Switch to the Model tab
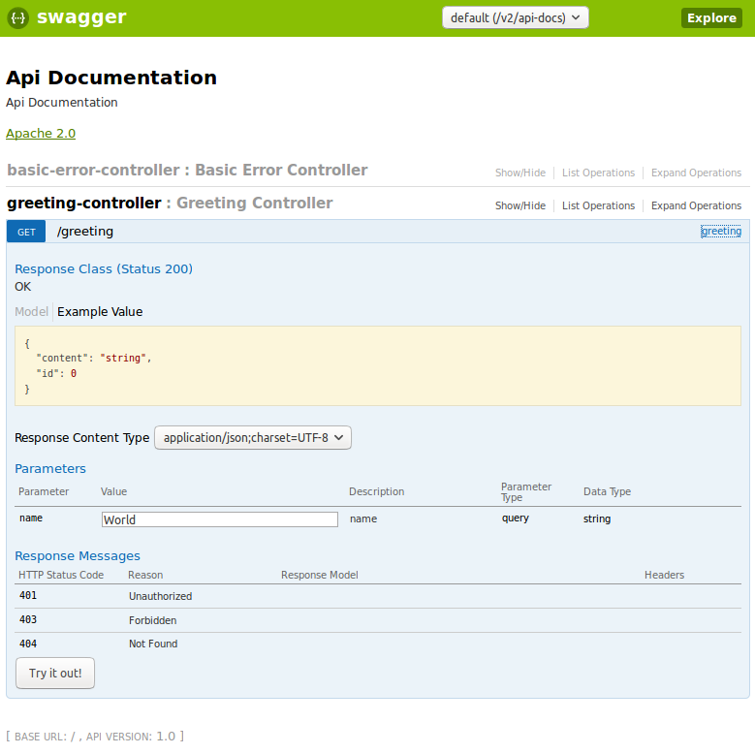The width and height of the screenshot is (755, 754). [31, 312]
